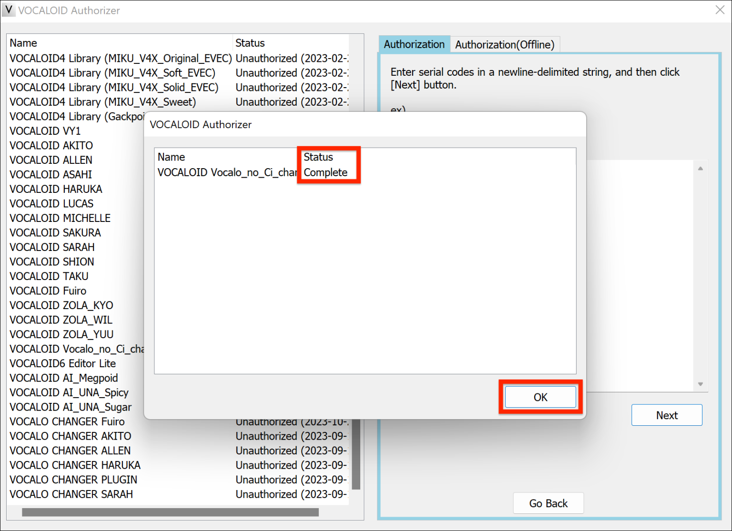Switch to the Authorization(Offline) tab
Screen dimensions: 732x531
pyautogui.click(x=505, y=44)
